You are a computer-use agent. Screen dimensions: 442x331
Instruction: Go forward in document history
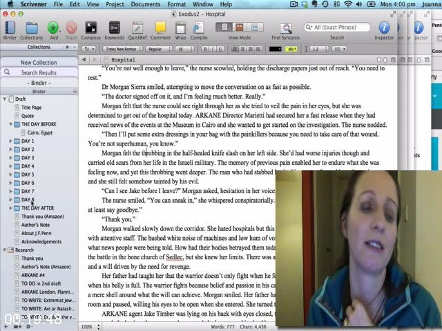[x=95, y=59]
